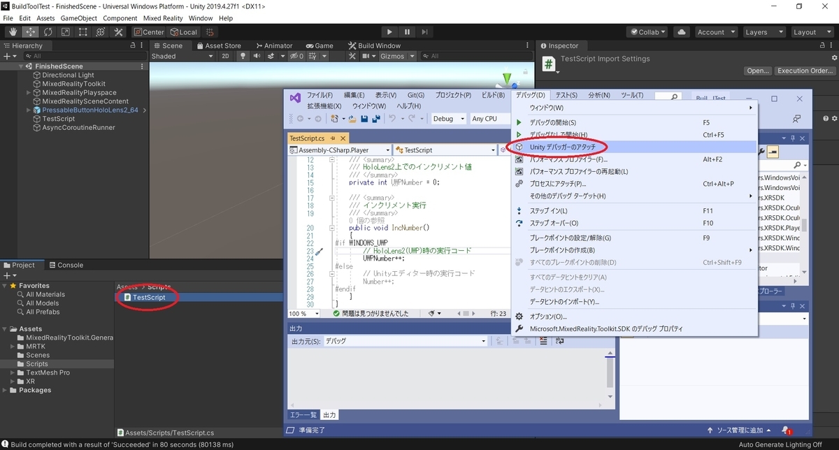Click Visual Studio Undo icon
This screenshot has width=839, height=450.
pos(394,119)
